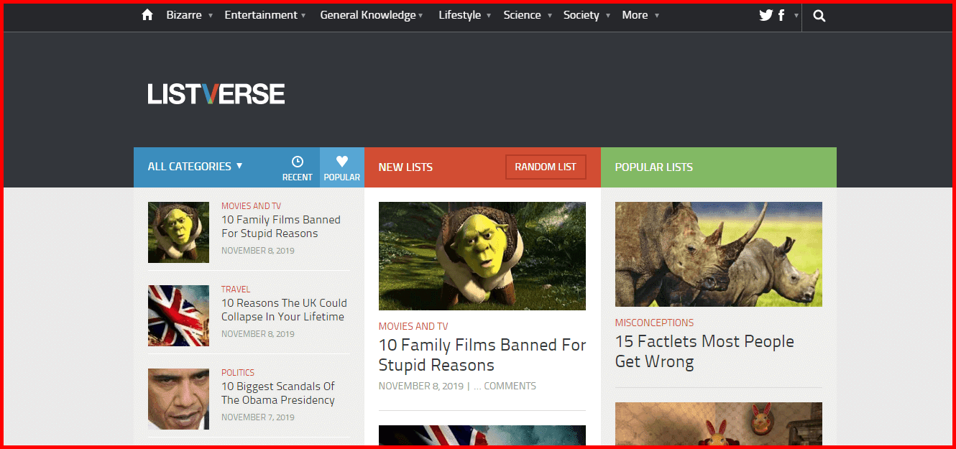Open the Lifestyle menu item
956x449 pixels.
pyautogui.click(x=460, y=15)
